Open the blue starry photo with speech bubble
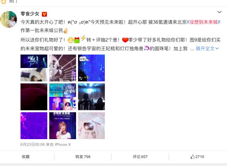The width and height of the screenshot is (227, 166). 91,68
